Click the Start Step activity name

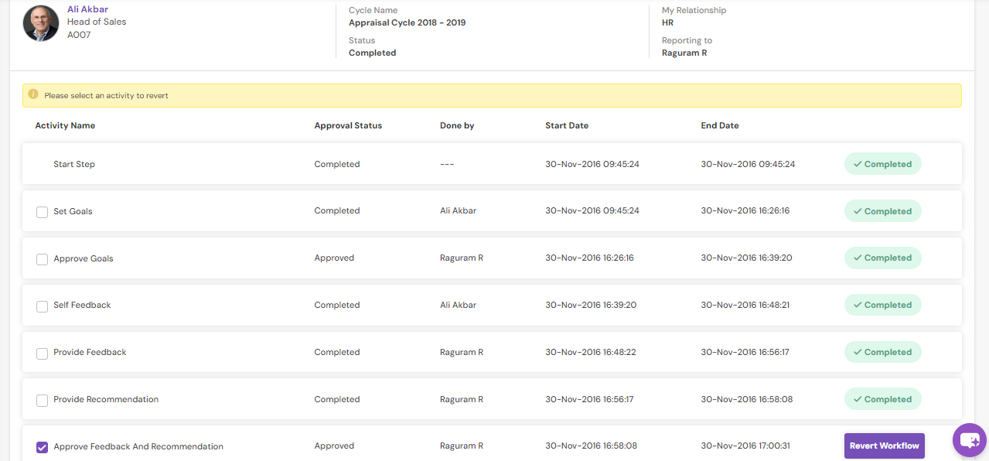click(x=74, y=164)
